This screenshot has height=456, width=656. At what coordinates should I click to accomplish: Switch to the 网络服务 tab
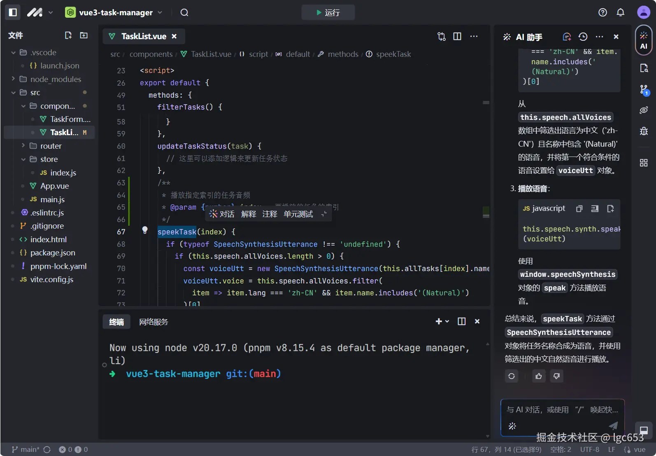click(x=154, y=322)
